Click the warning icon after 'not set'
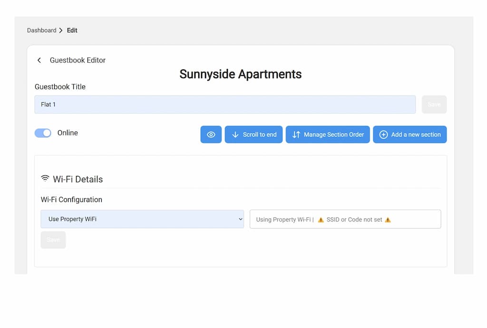 (388, 220)
